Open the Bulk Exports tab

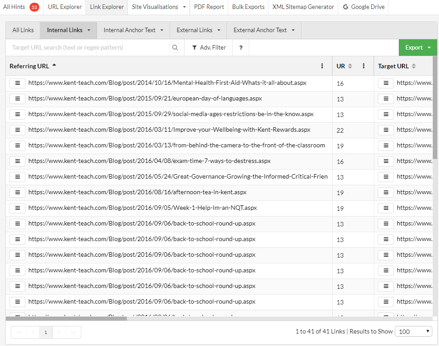tap(248, 7)
